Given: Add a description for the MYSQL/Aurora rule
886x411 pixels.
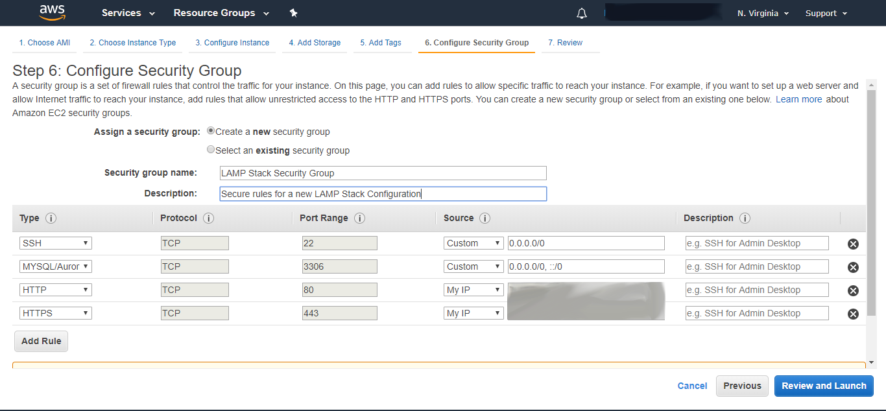Looking at the screenshot, I should 757,266.
